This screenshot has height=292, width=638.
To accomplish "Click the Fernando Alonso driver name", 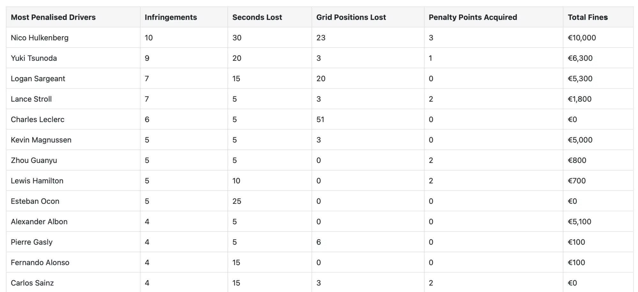I will click(40, 262).
